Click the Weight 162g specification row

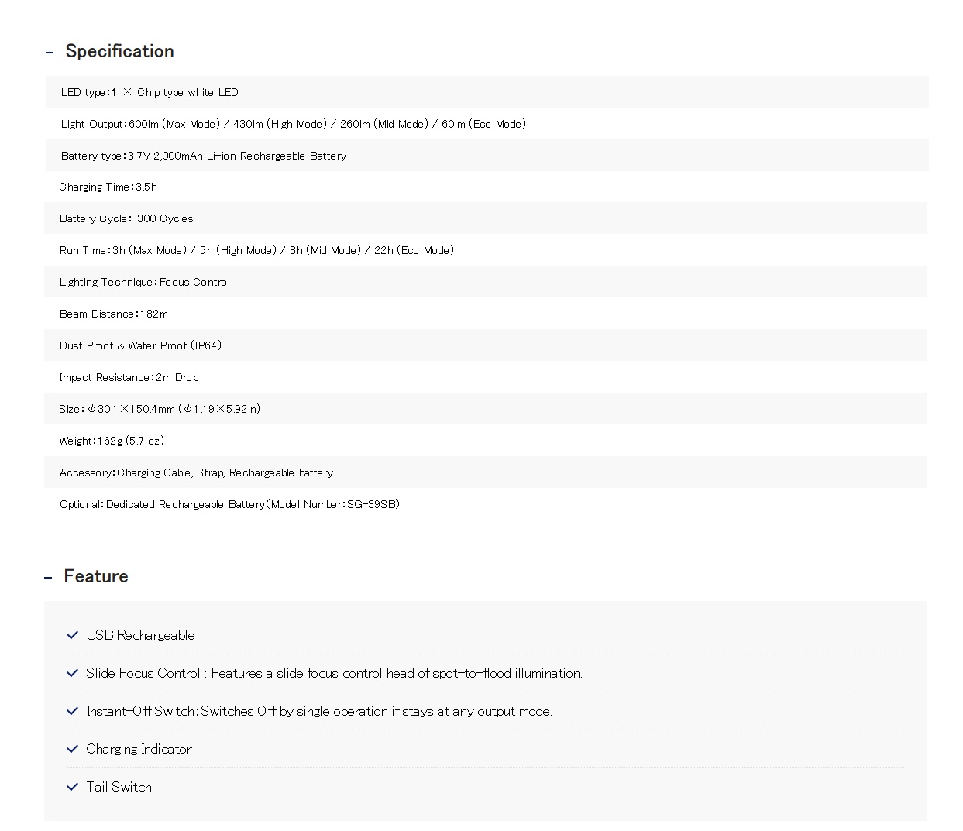pyautogui.click(x=486, y=441)
